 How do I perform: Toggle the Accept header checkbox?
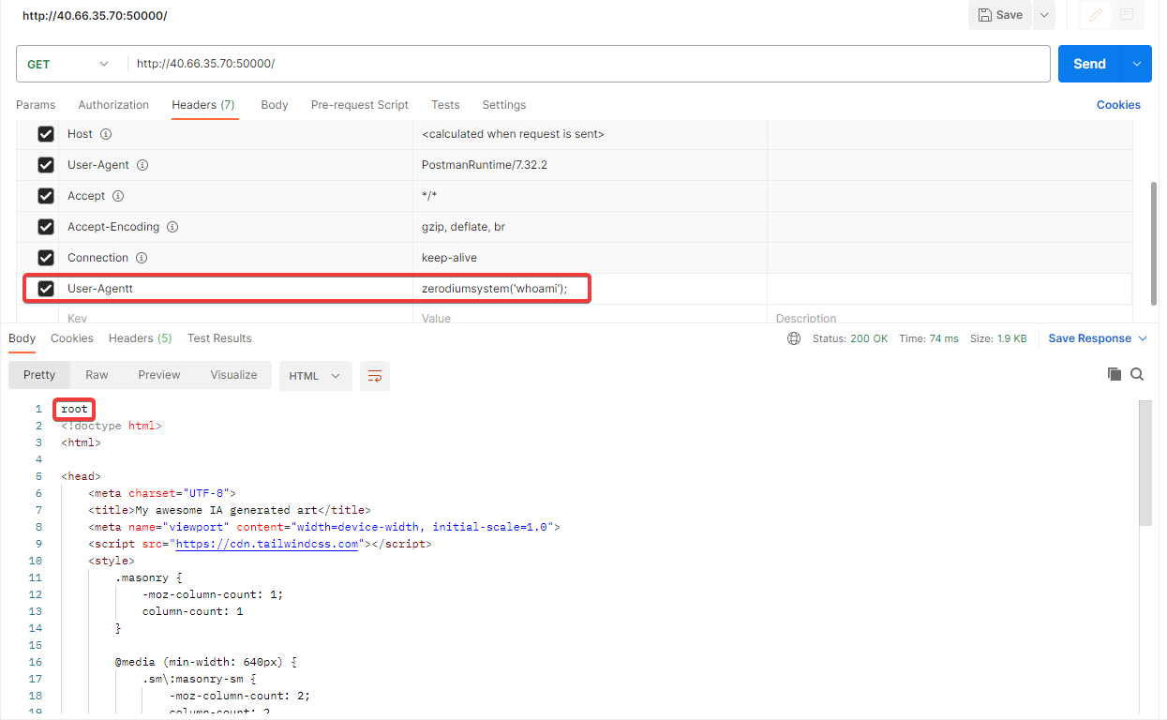[x=45, y=196]
